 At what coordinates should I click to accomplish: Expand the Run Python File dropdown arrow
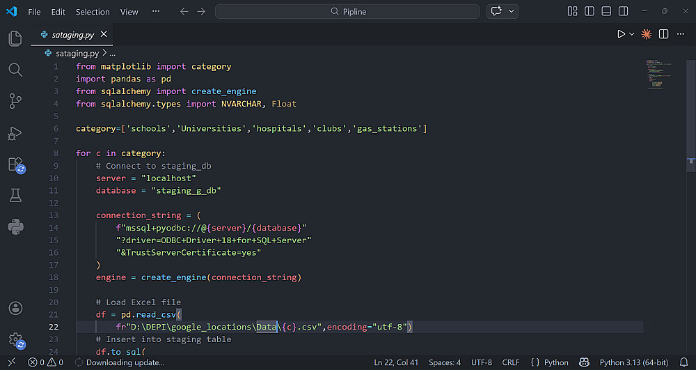632,34
